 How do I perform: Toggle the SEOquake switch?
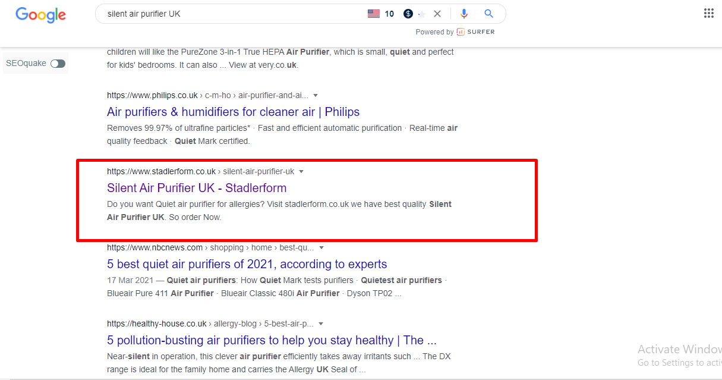coord(58,64)
